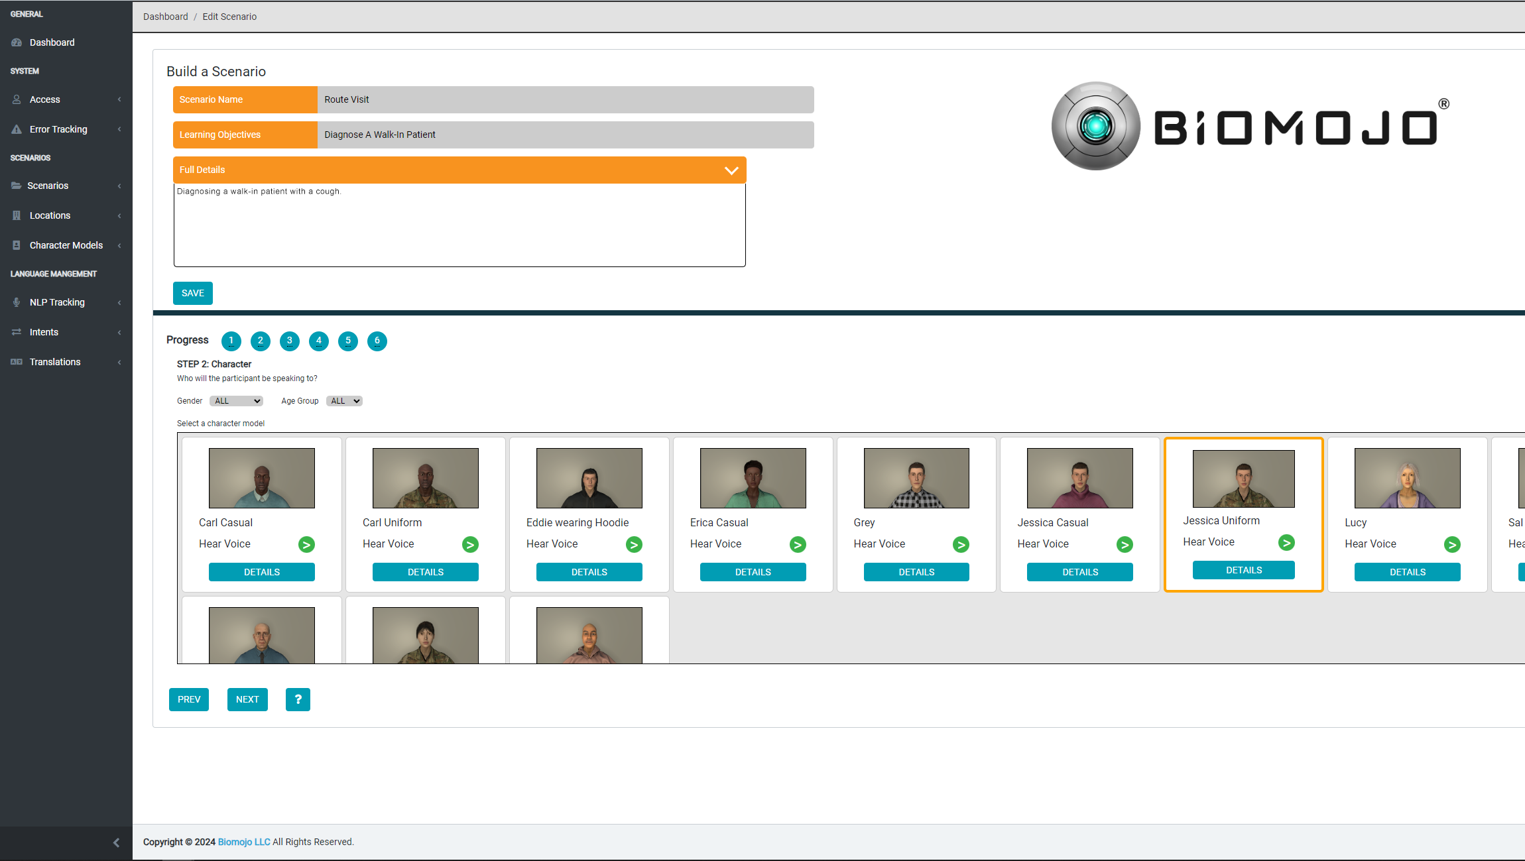The image size is (1525, 861).
Task: Collapse the Full Details chevron
Action: (731, 170)
